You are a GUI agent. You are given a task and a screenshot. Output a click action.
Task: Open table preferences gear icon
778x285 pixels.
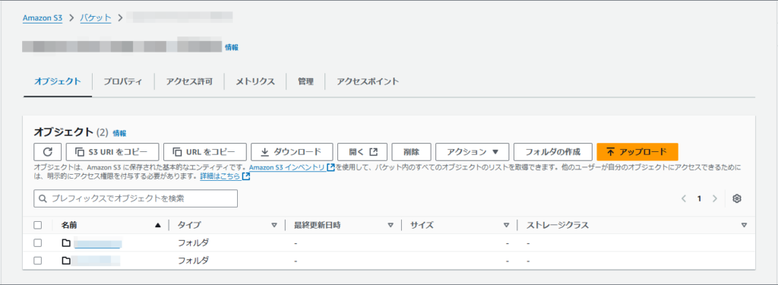point(737,198)
